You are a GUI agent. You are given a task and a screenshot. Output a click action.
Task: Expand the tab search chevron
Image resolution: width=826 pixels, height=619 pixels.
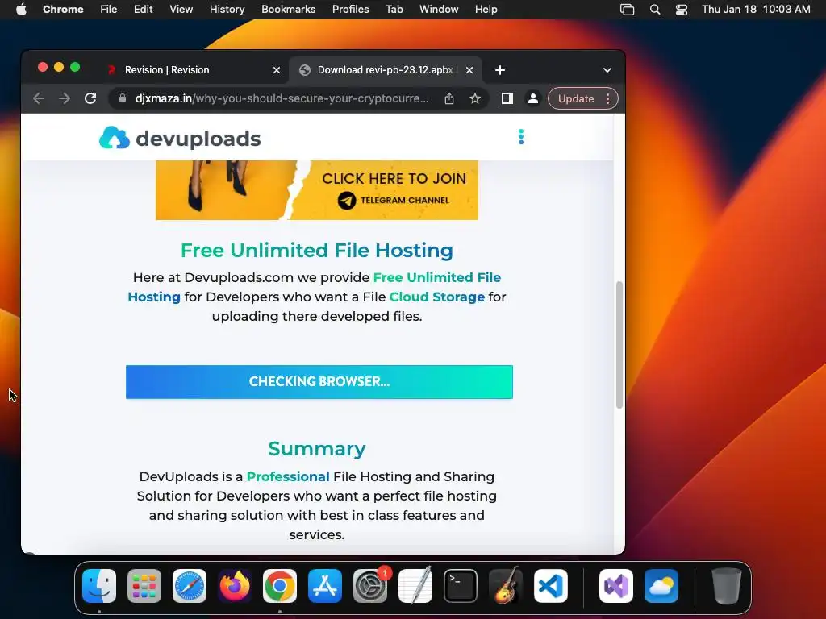click(x=607, y=70)
